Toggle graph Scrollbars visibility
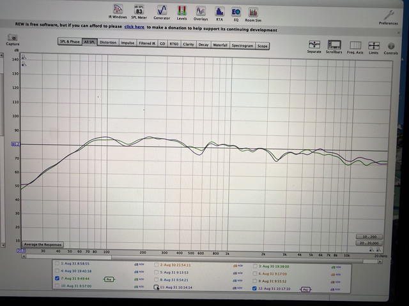Image resolution: width=409 pixels, height=306 pixels. (x=334, y=47)
